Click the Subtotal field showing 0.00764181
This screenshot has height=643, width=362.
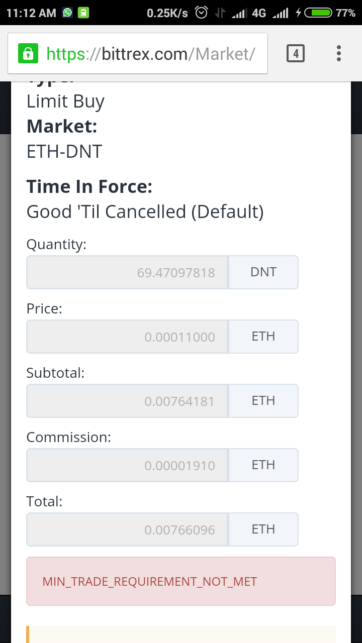tap(128, 401)
